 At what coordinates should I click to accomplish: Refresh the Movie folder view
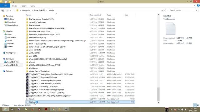[165, 10]
